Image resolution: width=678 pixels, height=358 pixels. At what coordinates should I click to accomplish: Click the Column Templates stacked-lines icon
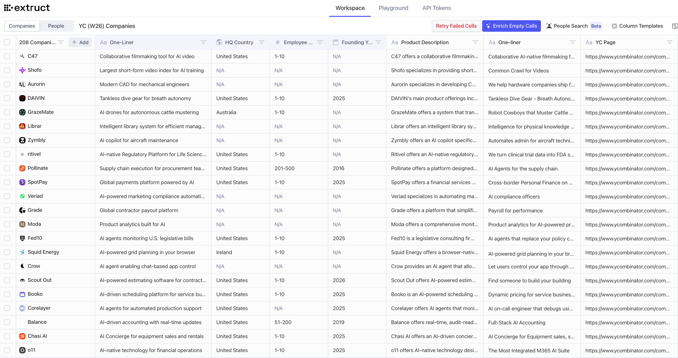click(615, 26)
